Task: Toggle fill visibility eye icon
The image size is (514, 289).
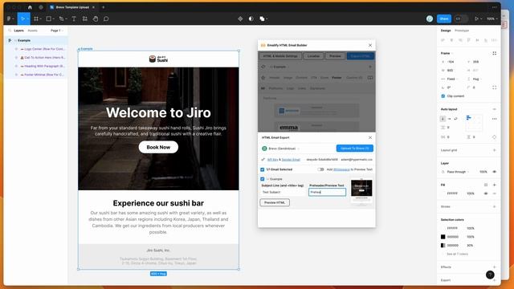Action: (486, 193)
